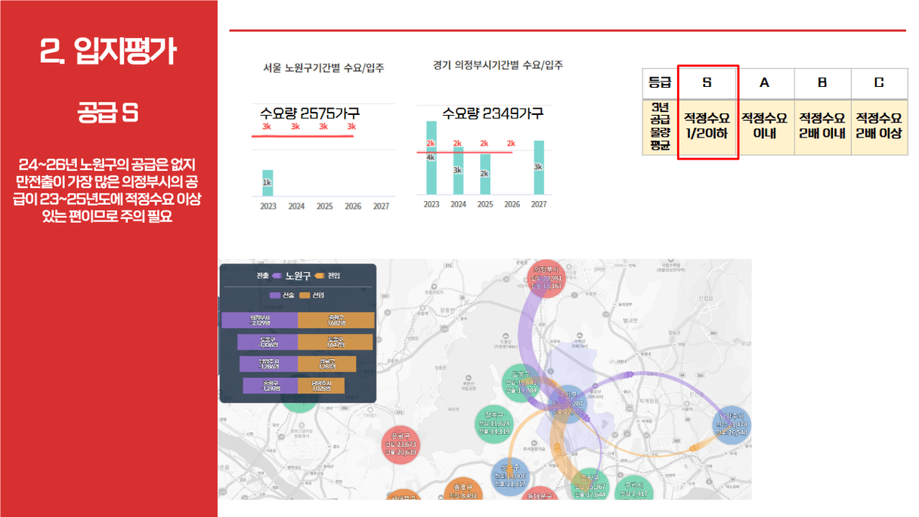Click the blue 성북구 bubble on the map
Screen dimensions: 919x517
tap(509, 476)
